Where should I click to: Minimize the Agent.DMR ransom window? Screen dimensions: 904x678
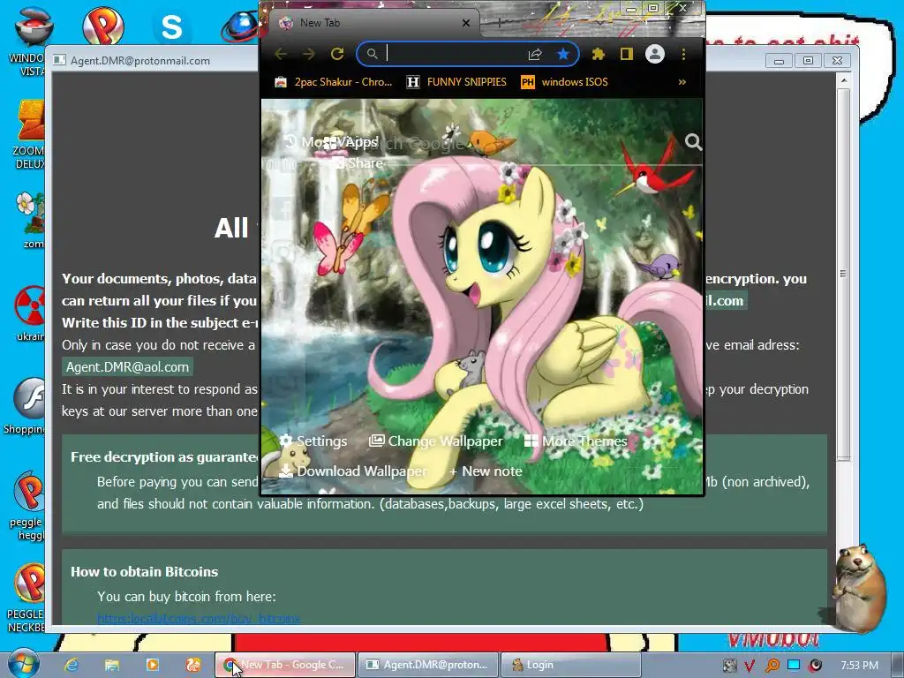[x=779, y=61]
